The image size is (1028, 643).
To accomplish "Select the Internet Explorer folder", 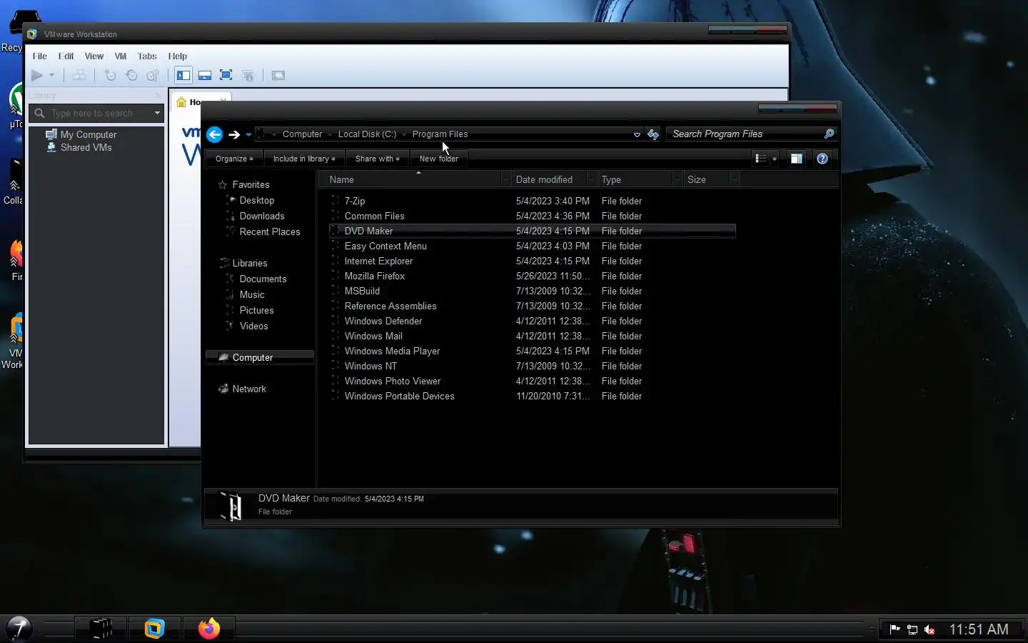I will (532, 261).
